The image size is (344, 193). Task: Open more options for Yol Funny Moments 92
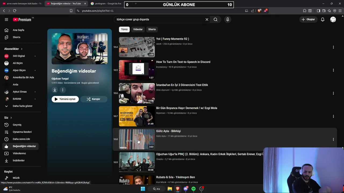click(333, 47)
